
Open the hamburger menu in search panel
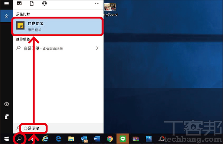pos(7,3)
